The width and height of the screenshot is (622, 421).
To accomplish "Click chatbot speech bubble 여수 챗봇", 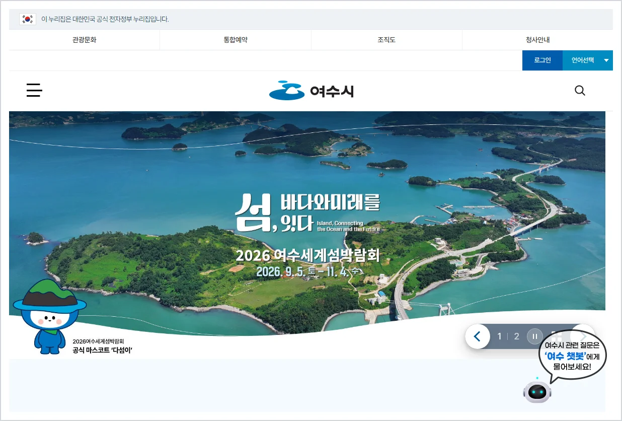I will 573,356.
